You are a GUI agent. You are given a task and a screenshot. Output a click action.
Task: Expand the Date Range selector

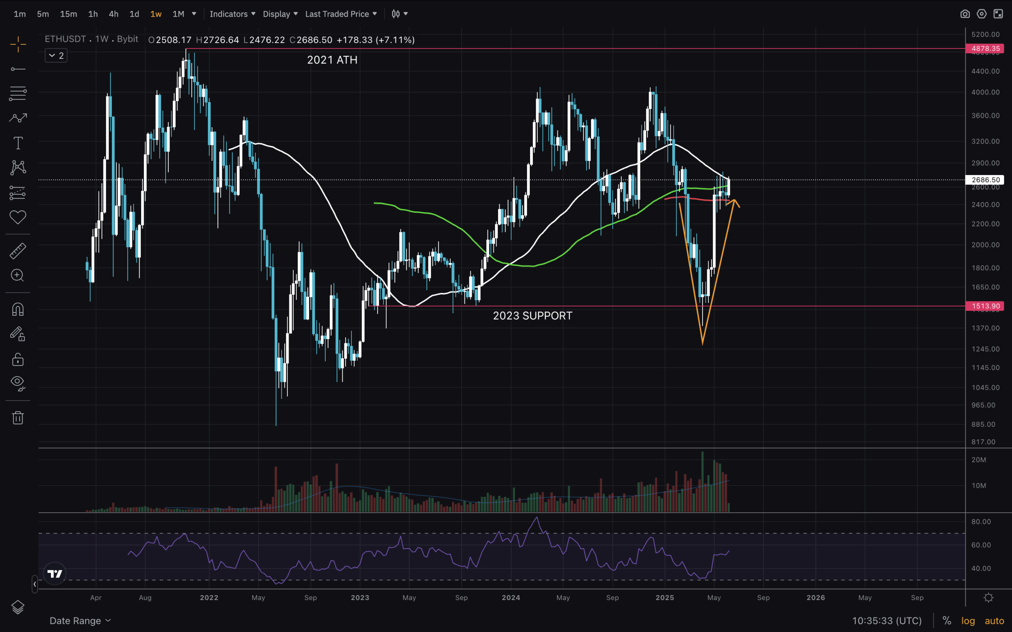pos(80,621)
